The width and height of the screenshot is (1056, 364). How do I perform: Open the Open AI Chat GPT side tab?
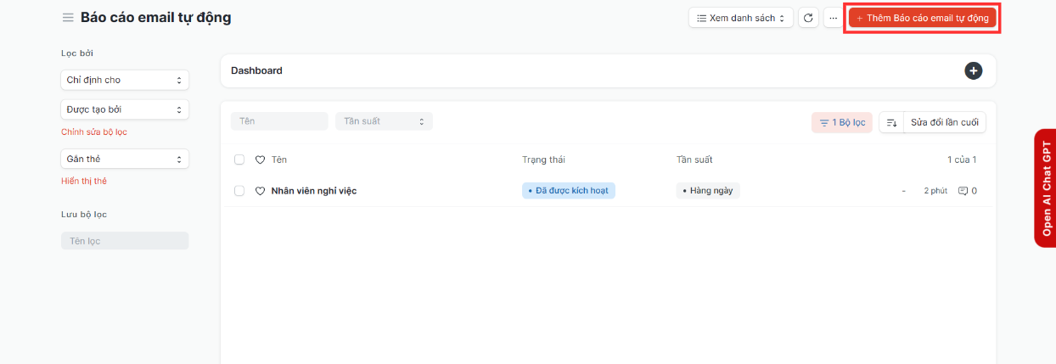pyautogui.click(x=1046, y=188)
